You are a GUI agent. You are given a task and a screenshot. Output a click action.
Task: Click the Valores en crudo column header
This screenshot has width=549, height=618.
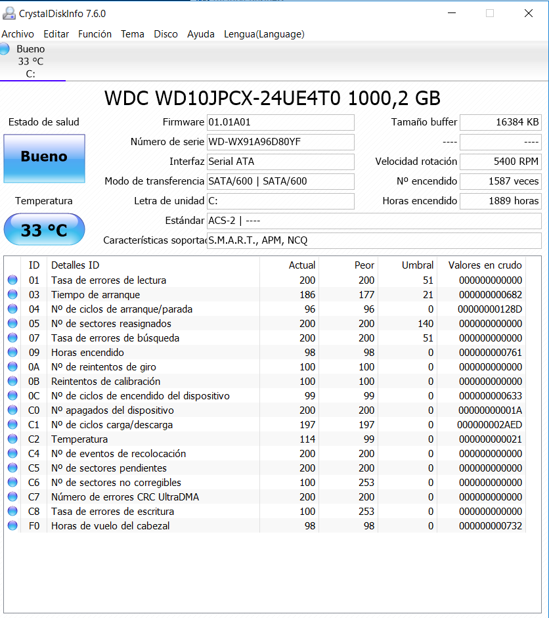pyautogui.click(x=481, y=265)
